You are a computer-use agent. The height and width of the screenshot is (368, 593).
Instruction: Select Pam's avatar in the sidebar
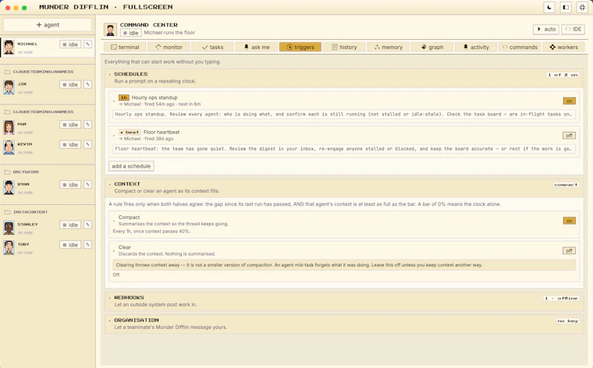(9, 127)
